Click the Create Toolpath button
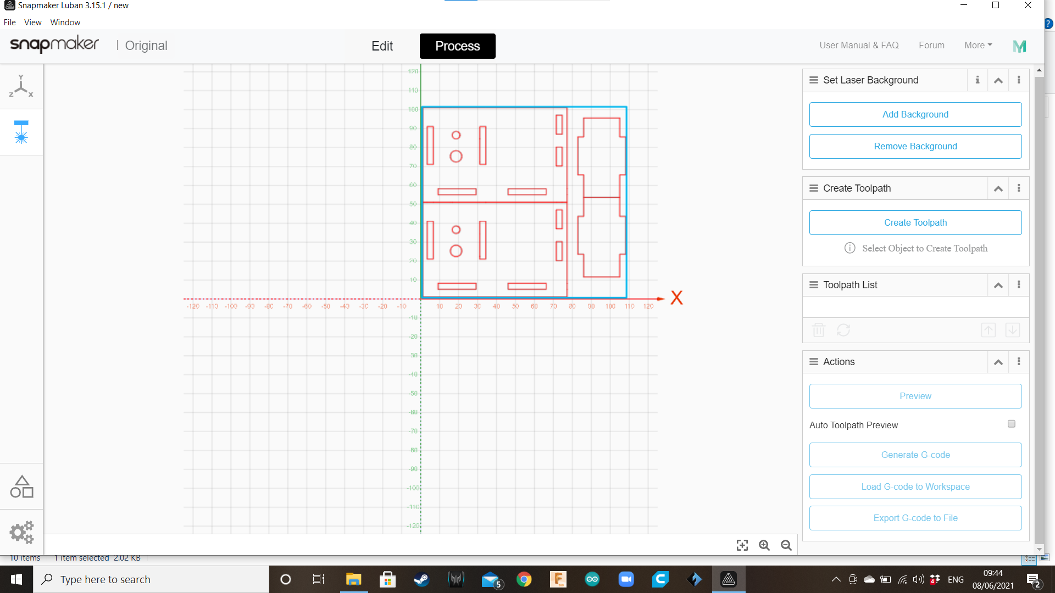The height and width of the screenshot is (593, 1055). (x=915, y=222)
